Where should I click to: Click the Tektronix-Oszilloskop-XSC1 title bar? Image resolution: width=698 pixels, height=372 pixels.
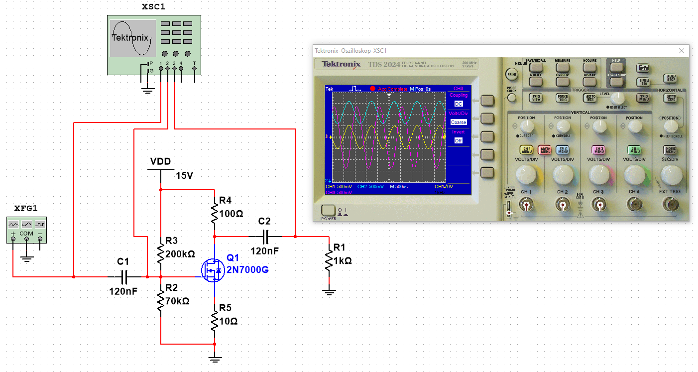tap(501, 51)
